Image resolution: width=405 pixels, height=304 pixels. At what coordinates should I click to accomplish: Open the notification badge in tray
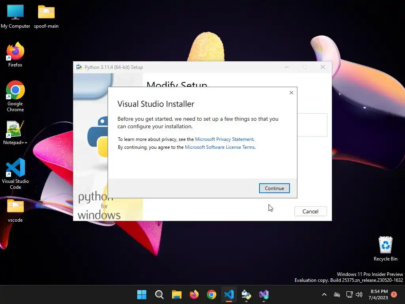click(394, 294)
